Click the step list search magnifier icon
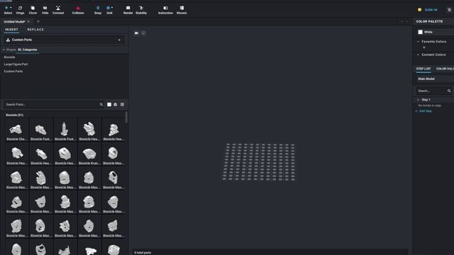 pos(449,91)
